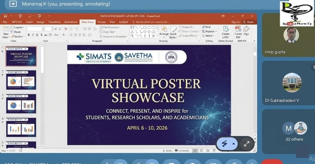Viewport: 315px width, 164px height.
Task: Toggle the Notes pane in the status bar
Action: tap(168, 151)
